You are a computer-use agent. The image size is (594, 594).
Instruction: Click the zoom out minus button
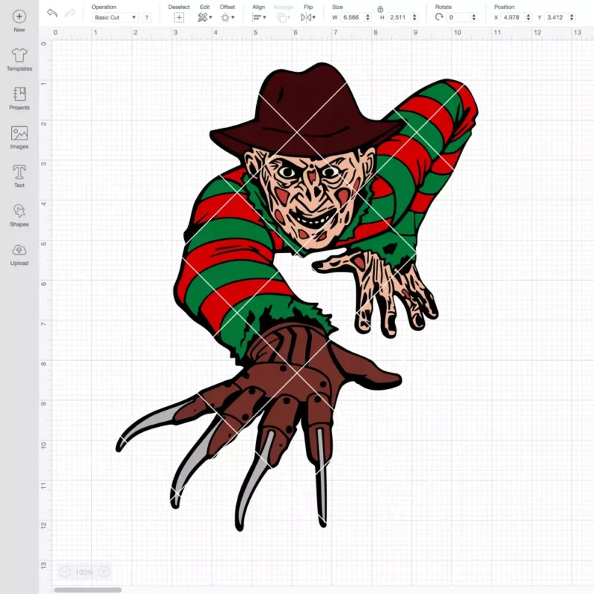point(65,571)
